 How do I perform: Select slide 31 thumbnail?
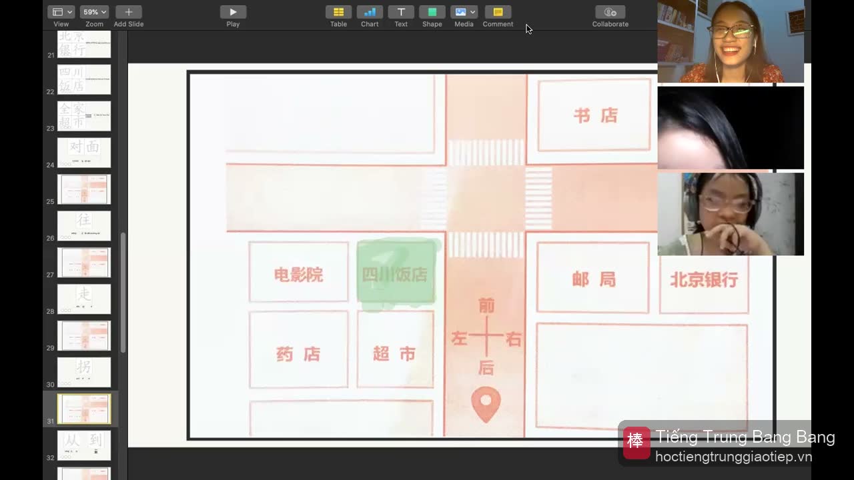[x=84, y=409]
